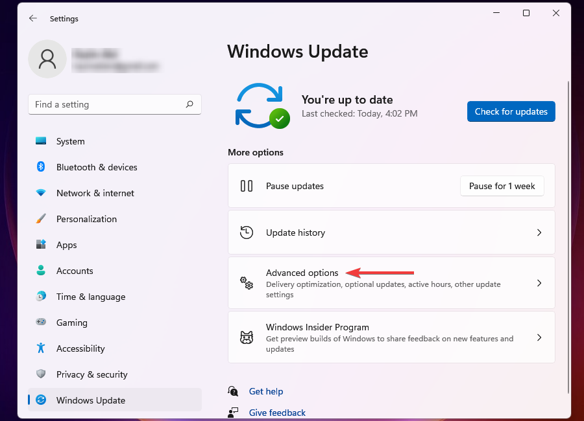Click the "More options" heading
The width and height of the screenshot is (584, 421).
[256, 152]
